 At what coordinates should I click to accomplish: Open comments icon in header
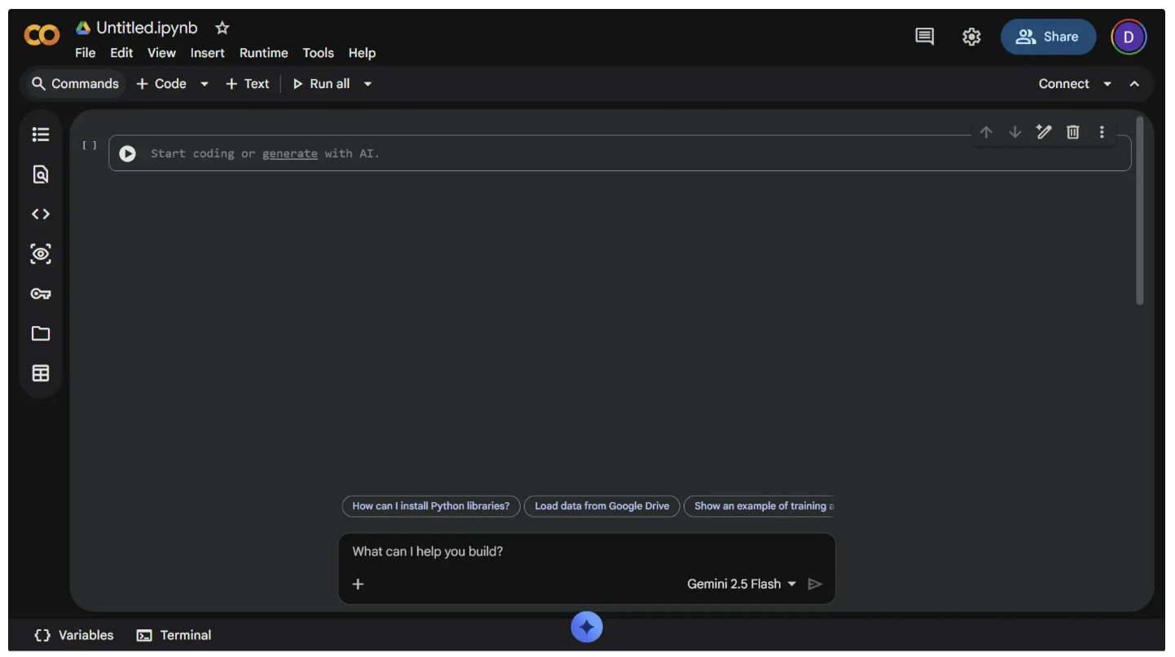coord(924,37)
